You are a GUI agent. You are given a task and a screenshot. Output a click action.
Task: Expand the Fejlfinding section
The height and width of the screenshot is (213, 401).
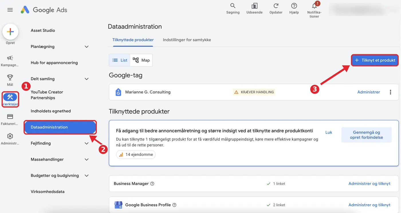click(87, 143)
